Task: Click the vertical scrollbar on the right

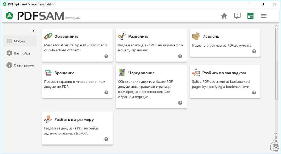Action: (x=277, y=62)
